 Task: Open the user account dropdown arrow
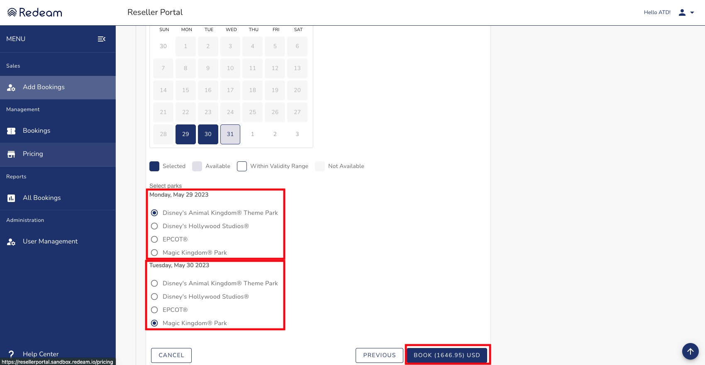click(692, 12)
